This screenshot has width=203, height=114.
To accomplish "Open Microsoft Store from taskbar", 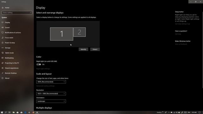I will 17,112.
